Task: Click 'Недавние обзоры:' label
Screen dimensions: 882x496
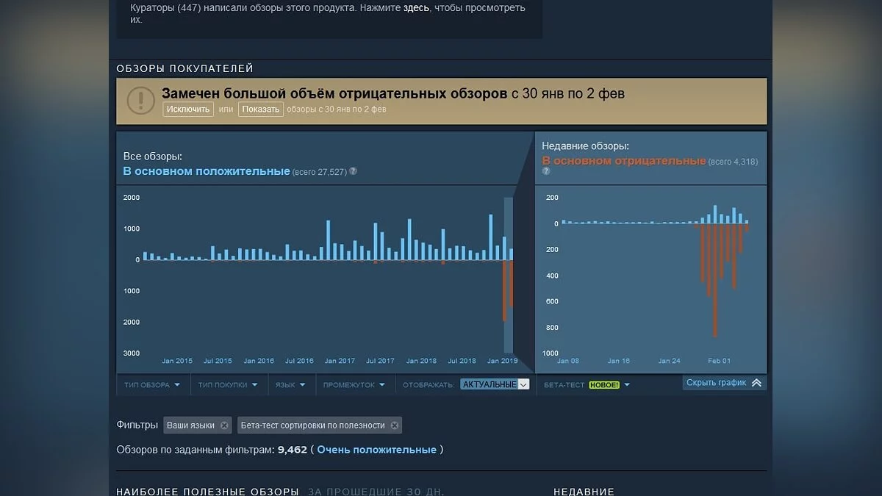Action: coord(586,146)
